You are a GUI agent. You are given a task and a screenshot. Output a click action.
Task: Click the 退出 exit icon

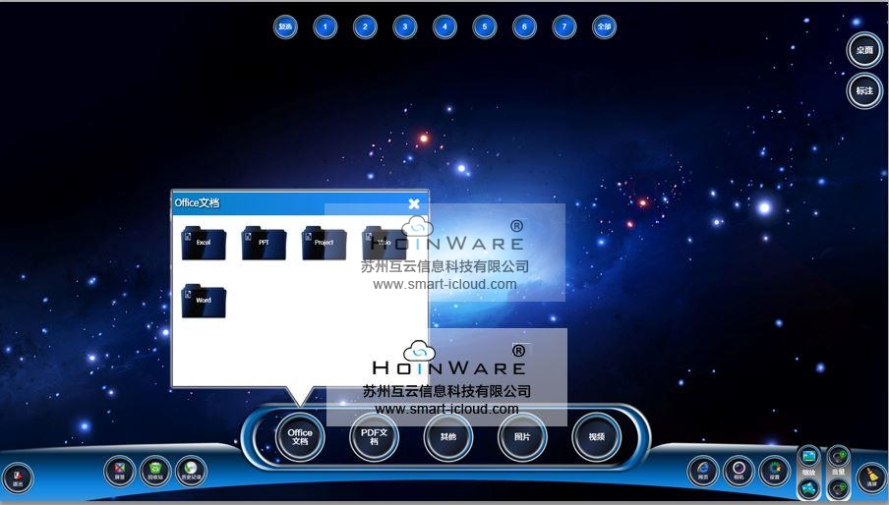[18, 477]
